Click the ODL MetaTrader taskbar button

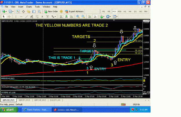point(67,109)
